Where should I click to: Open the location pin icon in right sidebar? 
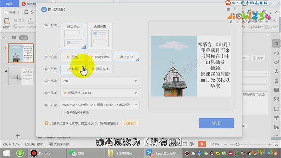(x=276, y=71)
